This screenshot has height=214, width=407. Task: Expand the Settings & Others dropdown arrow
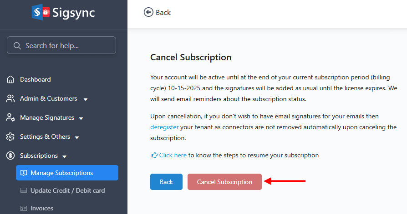tap(77, 137)
